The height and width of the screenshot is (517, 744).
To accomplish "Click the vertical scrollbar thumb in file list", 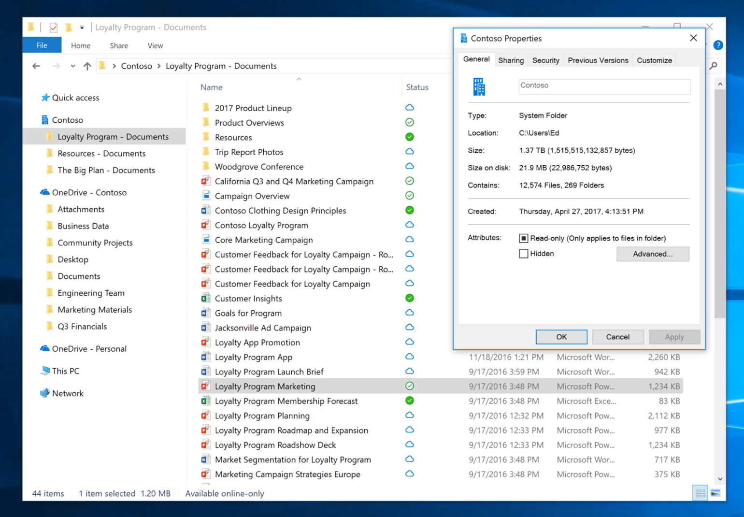I will point(720,204).
